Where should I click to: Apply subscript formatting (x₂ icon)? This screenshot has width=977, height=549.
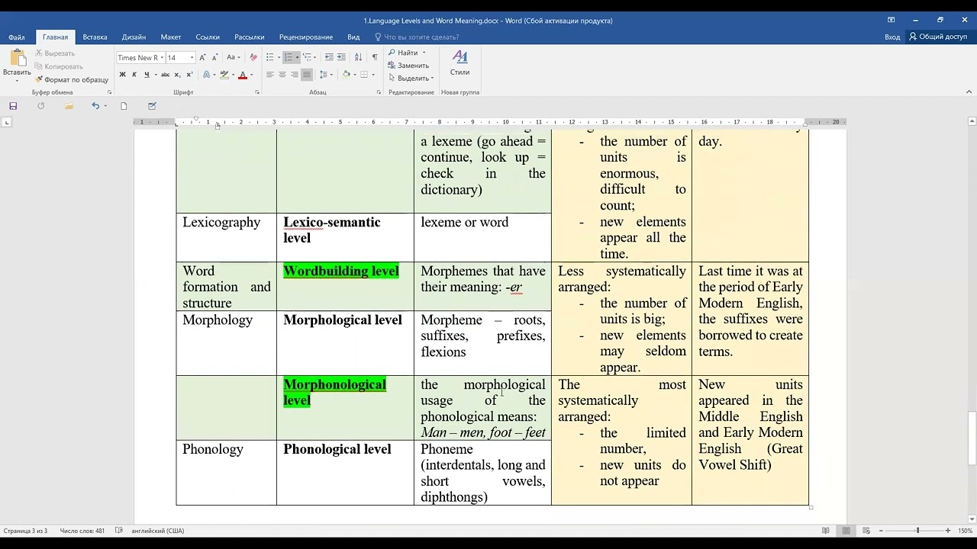[177, 75]
